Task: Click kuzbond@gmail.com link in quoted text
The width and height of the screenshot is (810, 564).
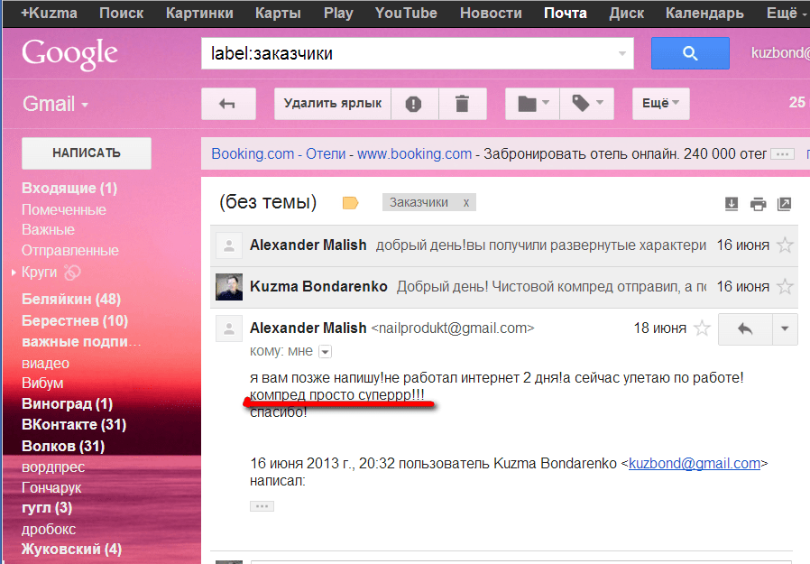Action: click(x=695, y=463)
